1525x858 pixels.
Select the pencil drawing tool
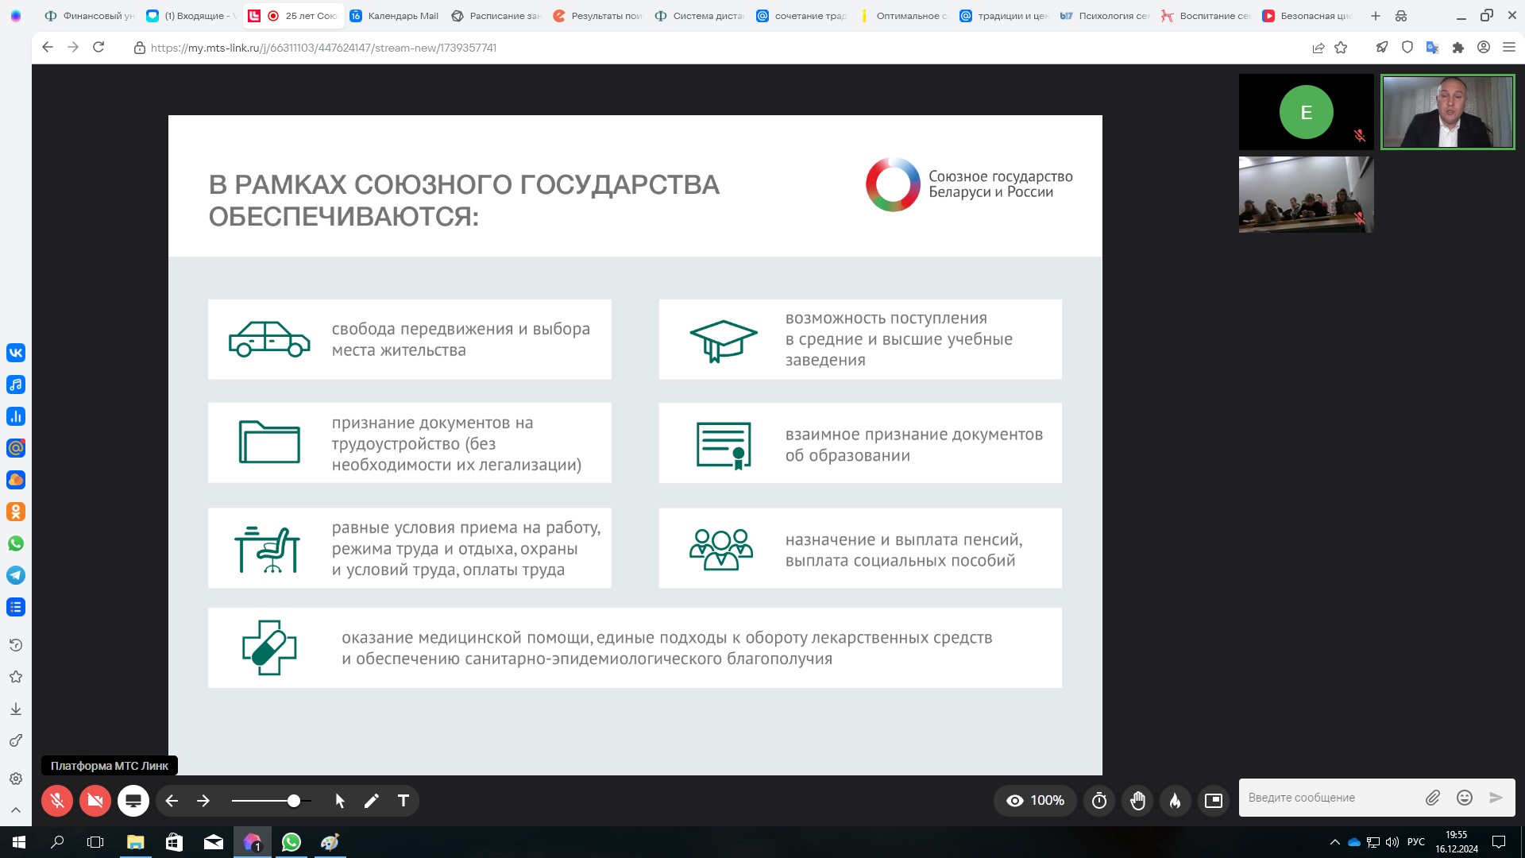tap(371, 801)
